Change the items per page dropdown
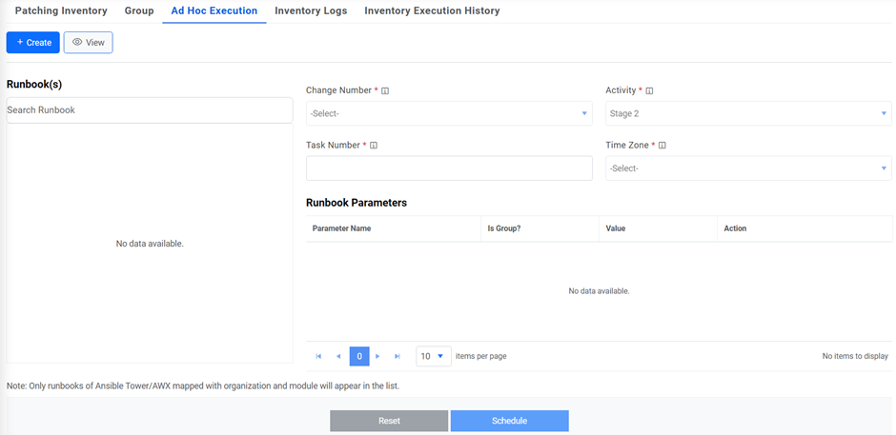 point(433,356)
